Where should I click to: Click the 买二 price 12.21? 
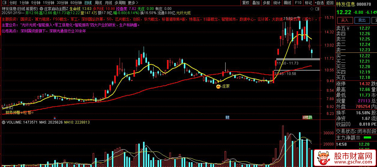(365, 61)
